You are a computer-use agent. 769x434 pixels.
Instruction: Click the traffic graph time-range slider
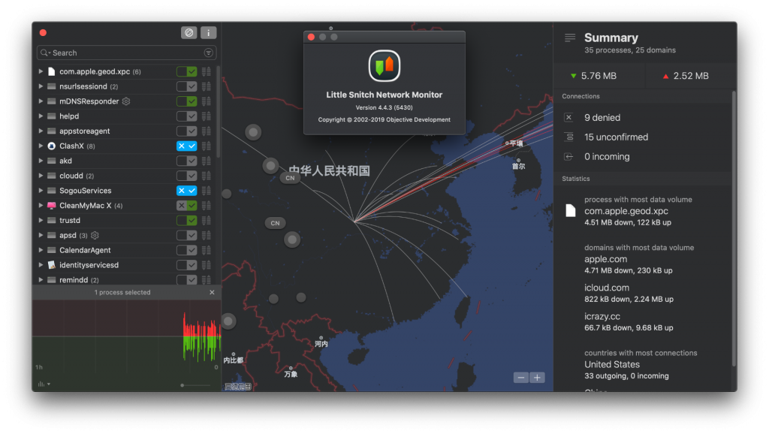pos(196,385)
